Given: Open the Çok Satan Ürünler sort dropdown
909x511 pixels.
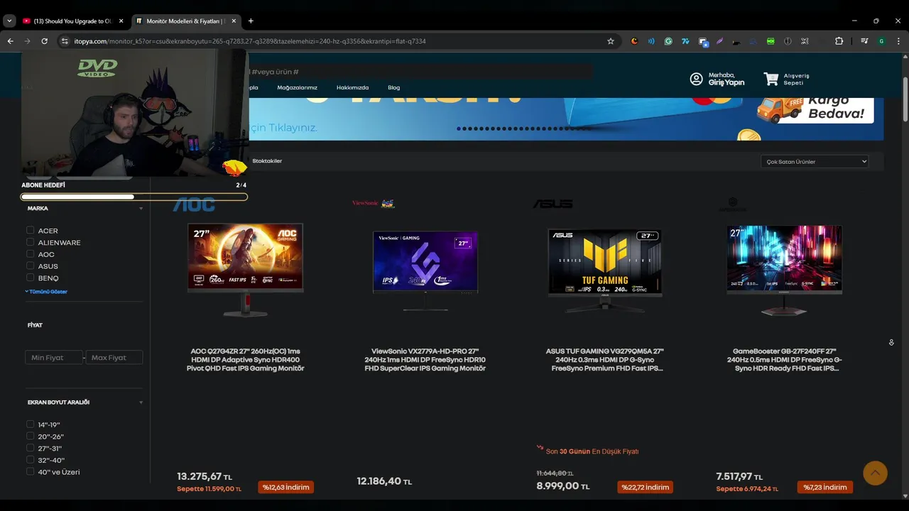Looking at the screenshot, I should [815, 162].
